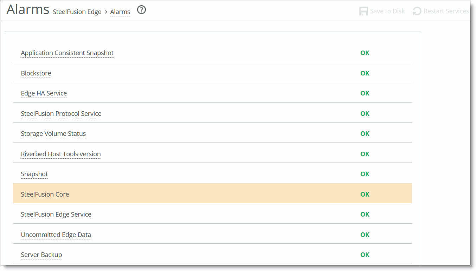Click OK status for SteelFusion Edge Service
The height and width of the screenshot is (271, 476).
point(365,214)
